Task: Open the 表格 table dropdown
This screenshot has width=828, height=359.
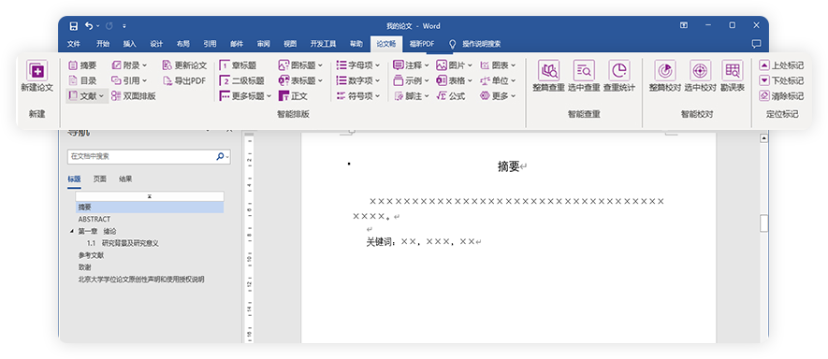Action: click(x=455, y=80)
